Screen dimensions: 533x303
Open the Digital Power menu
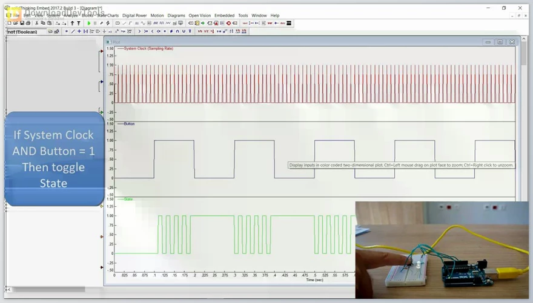(134, 15)
